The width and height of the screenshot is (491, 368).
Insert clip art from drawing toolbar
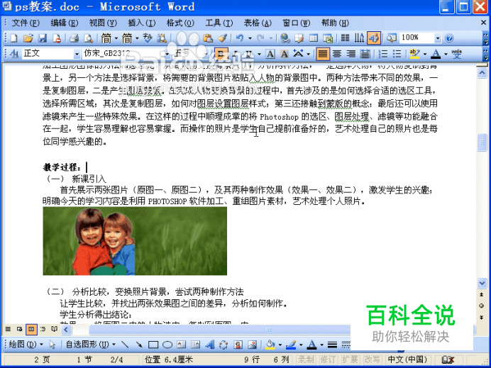238,345
